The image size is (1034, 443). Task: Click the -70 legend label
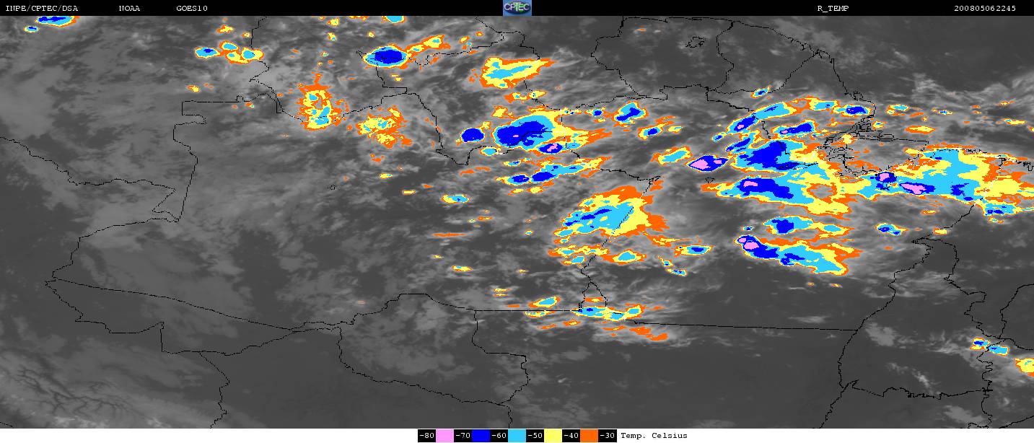tap(463, 436)
